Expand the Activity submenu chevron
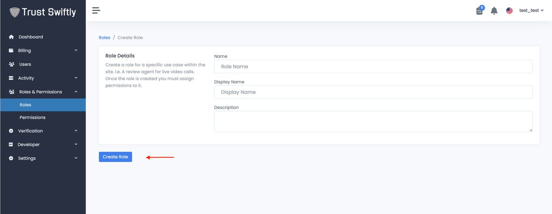 click(76, 78)
